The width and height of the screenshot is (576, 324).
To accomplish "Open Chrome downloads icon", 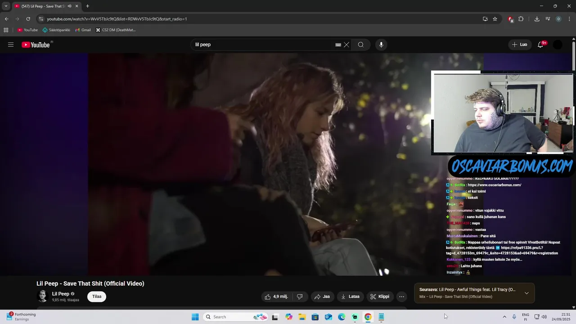I will [537, 19].
